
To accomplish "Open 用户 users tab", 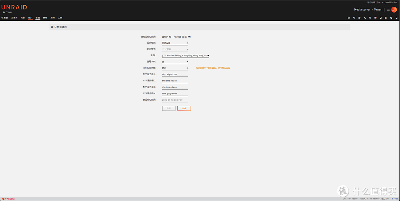I will pyautogui.click(x=30, y=18).
